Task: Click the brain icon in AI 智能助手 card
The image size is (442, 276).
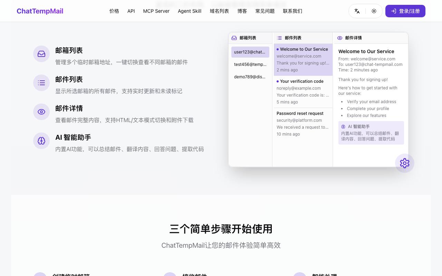Action: 343,127
